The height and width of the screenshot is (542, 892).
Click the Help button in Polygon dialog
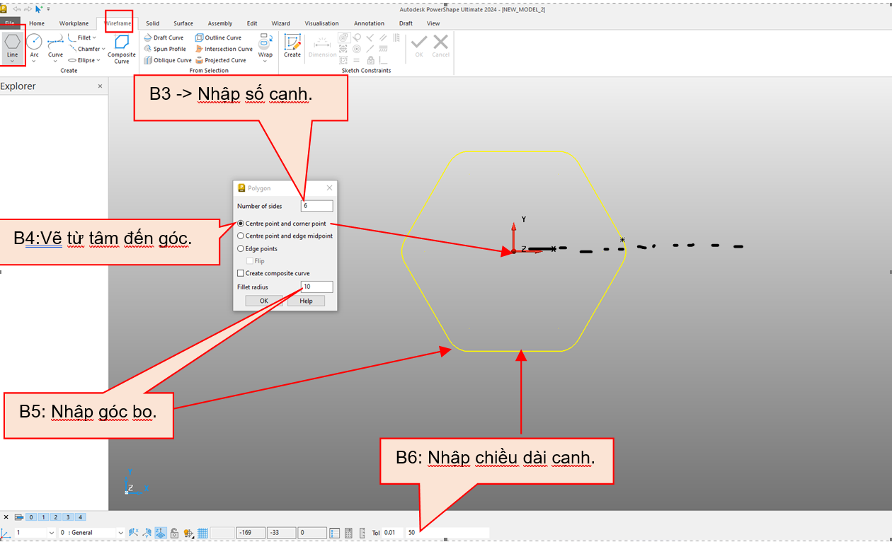coord(306,301)
